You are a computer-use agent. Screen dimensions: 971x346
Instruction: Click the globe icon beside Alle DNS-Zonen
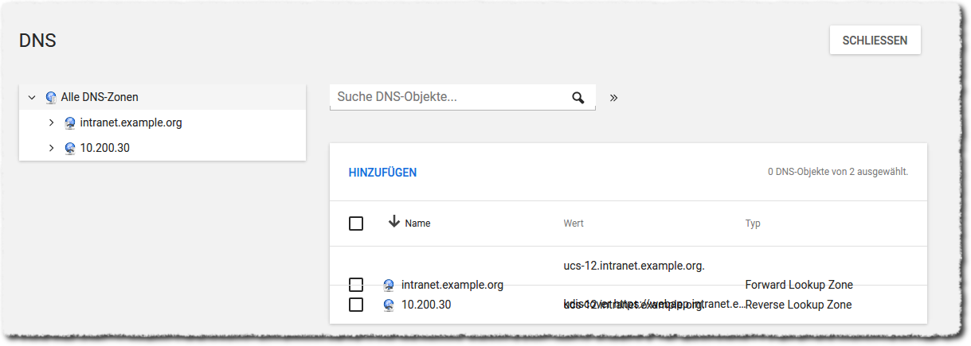pos(51,97)
